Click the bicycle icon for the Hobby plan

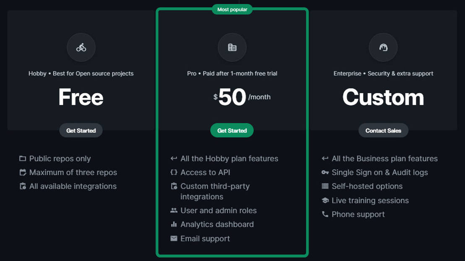click(81, 47)
